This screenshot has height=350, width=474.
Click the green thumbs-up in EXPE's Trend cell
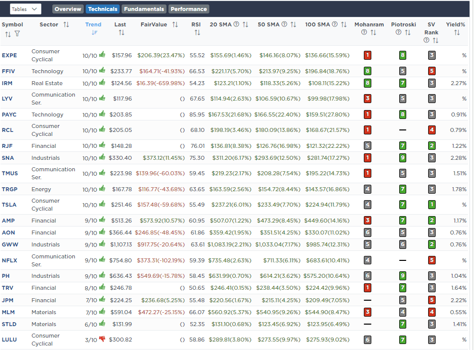[102, 55]
